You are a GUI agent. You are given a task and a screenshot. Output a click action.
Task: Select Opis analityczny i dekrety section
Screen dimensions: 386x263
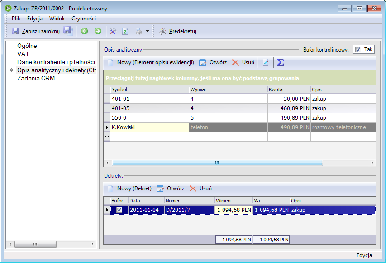pos(57,70)
